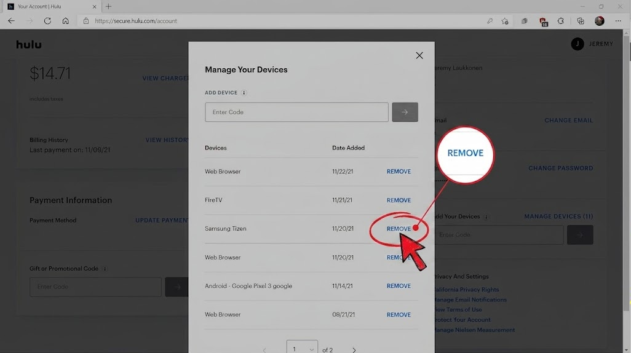Close the Your Account Hulu tab

click(x=95, y=6)
